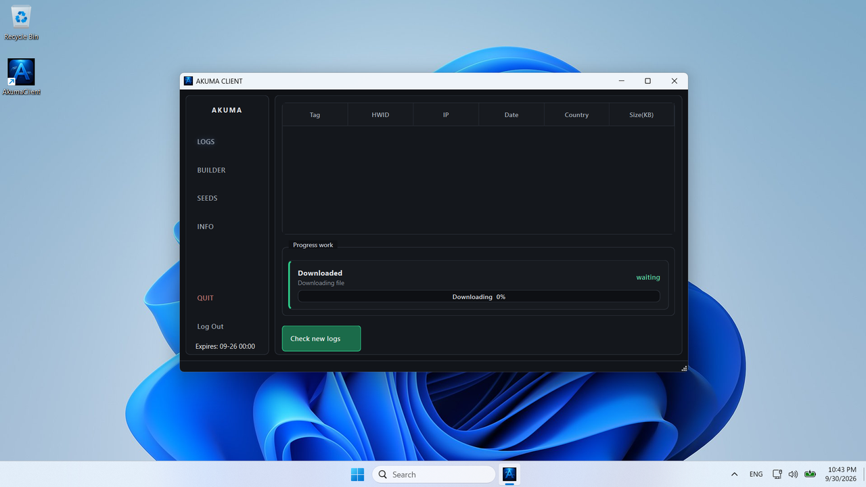Open the INFO section

[x=205, y=227]
